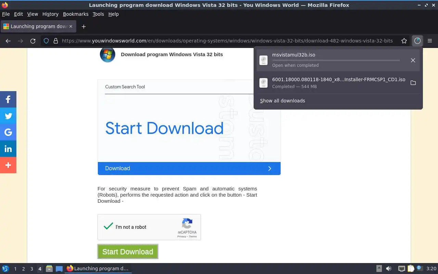This screenshot has width=438, height=274.
Task: Share page on Facebook
Action: tap(8, 99)
